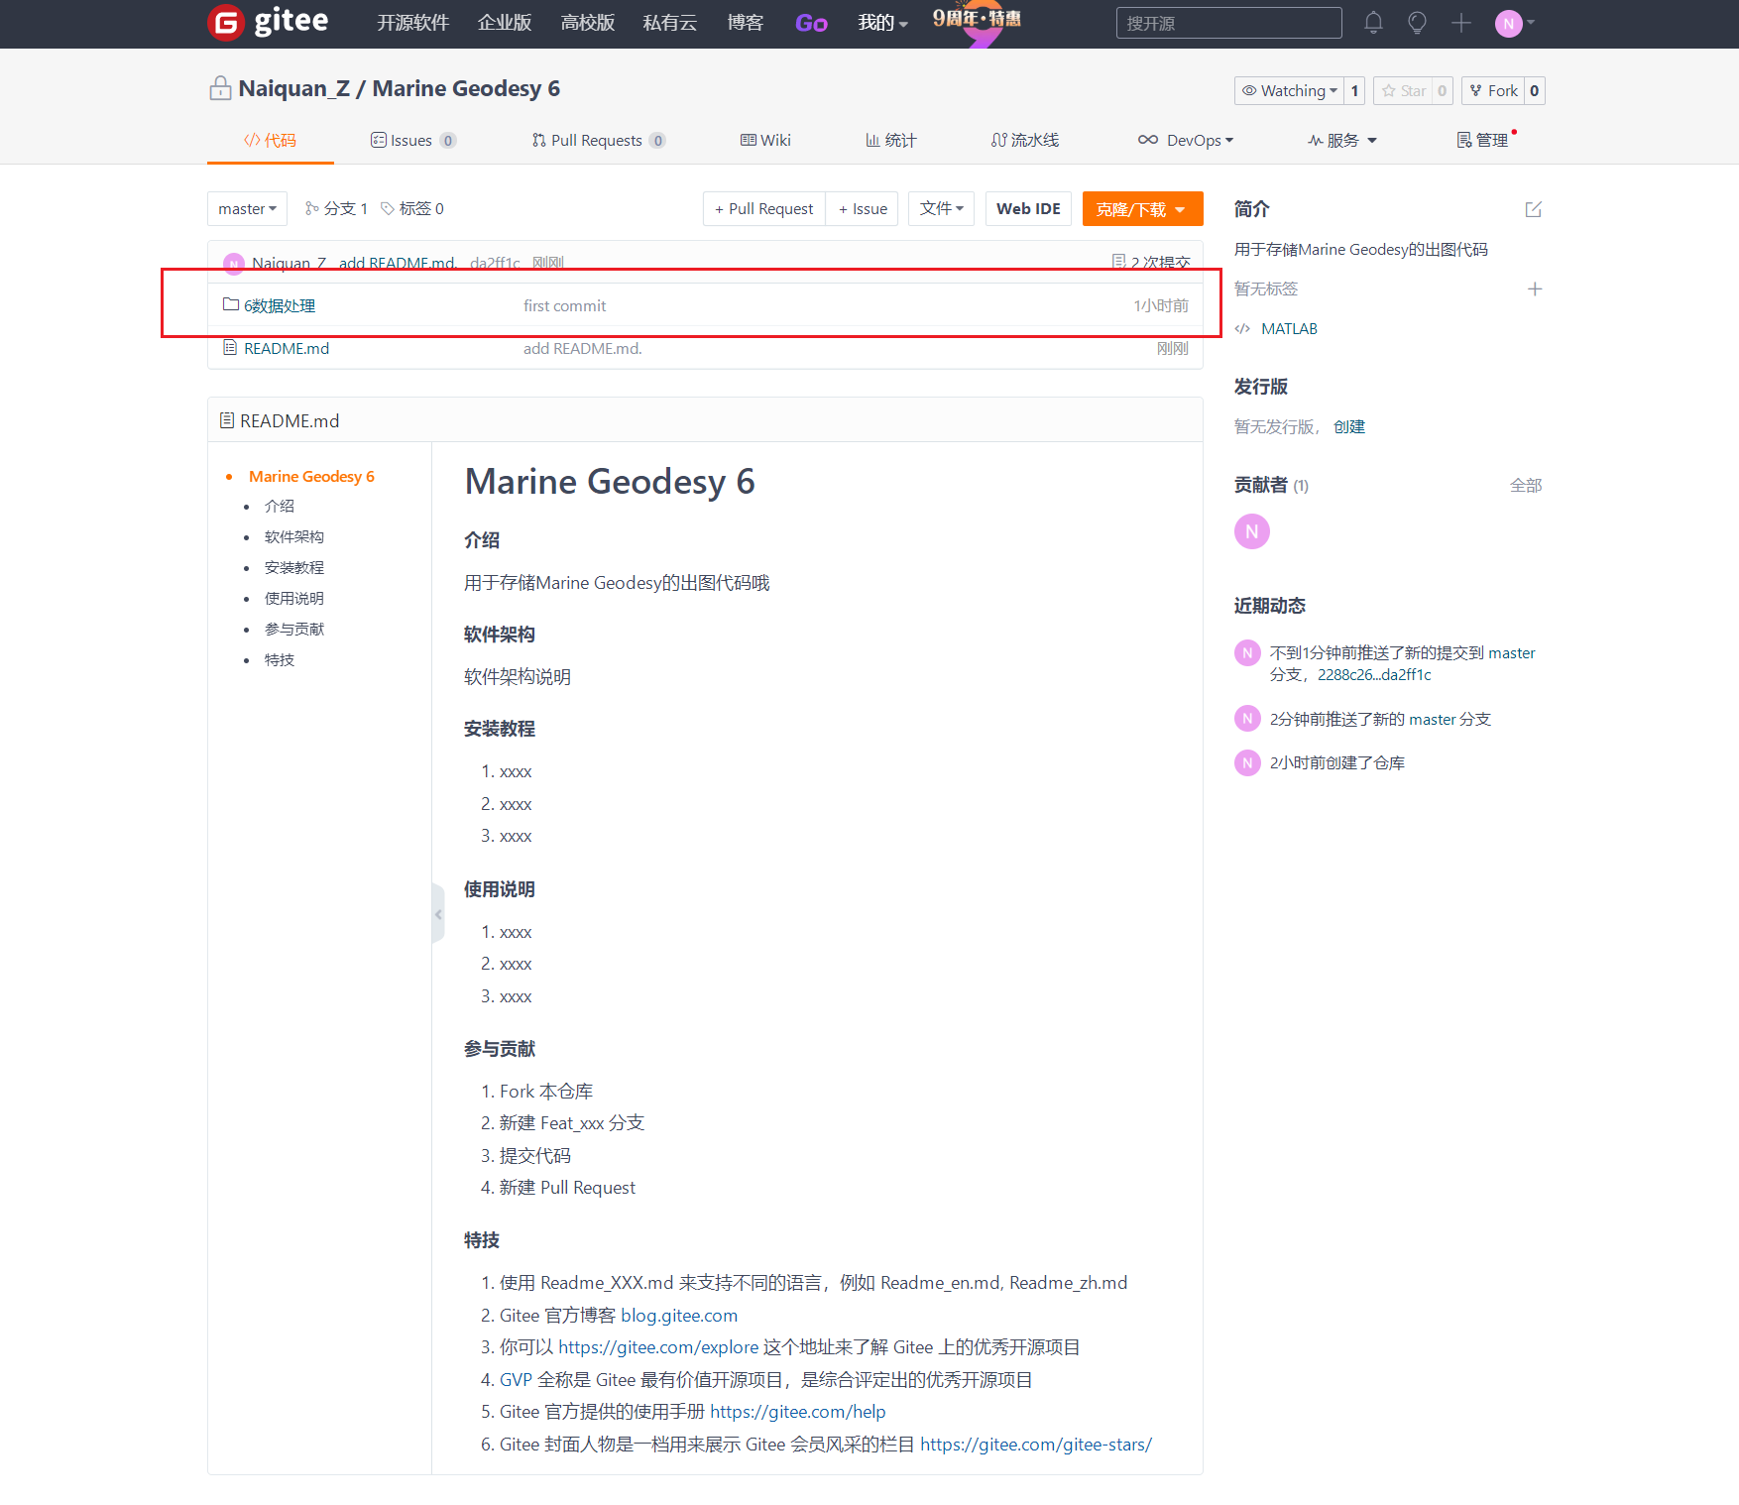Click the GVP link in README

point(516,1379)
